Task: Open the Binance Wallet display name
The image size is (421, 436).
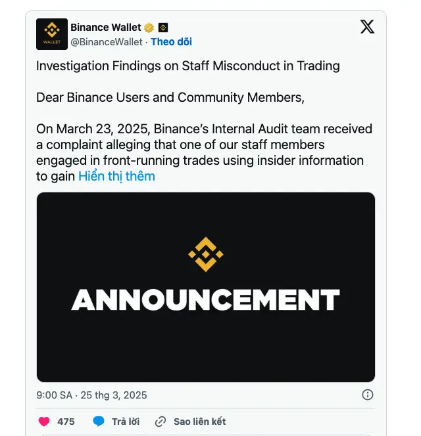Action: [x=105, y=28]
